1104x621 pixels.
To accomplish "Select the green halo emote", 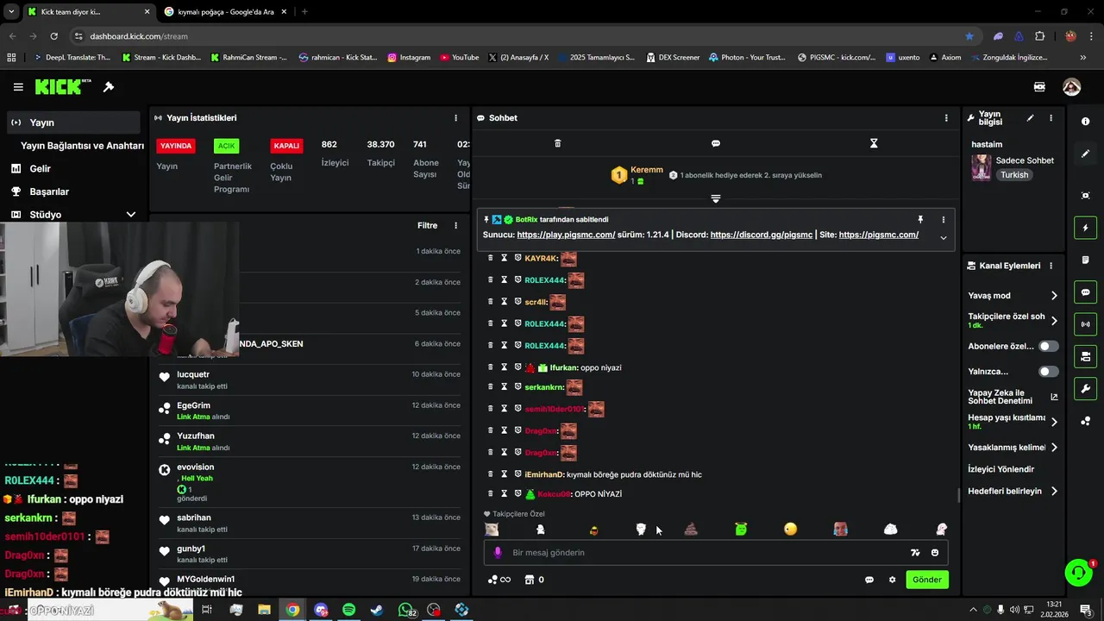I will coord(741,529).
